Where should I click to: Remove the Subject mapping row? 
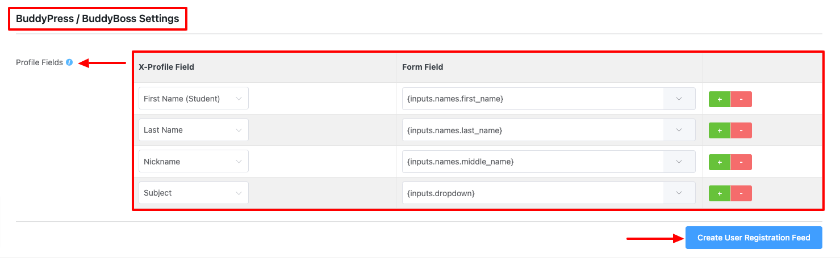click(741, 193)
